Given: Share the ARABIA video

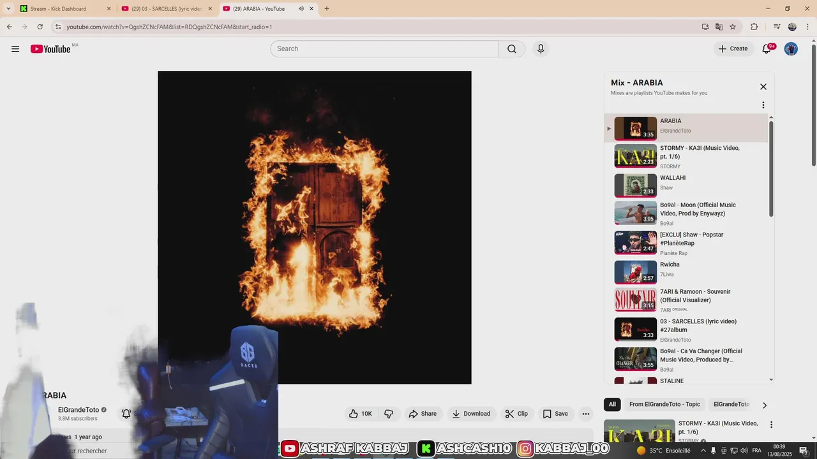Looking at the screenshot, I should (423, 414).
